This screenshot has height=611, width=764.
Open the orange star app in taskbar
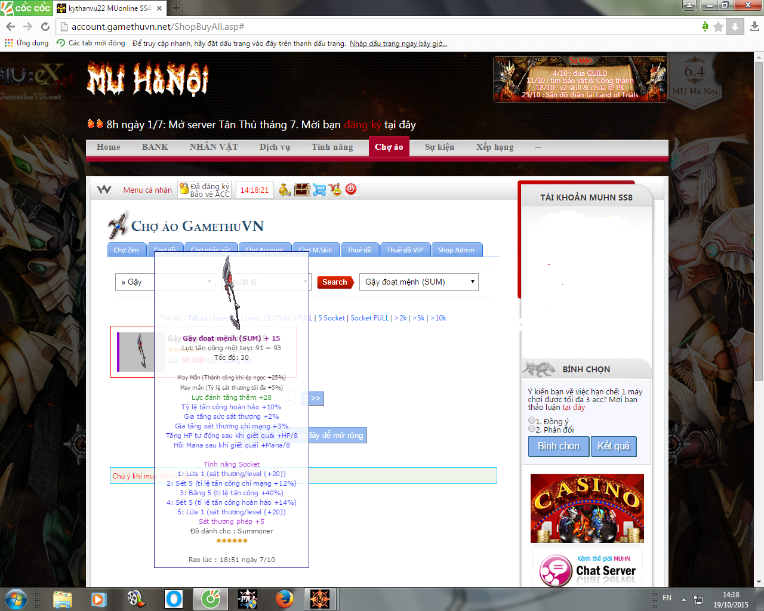pyautogui.click(x=320, y=598)
